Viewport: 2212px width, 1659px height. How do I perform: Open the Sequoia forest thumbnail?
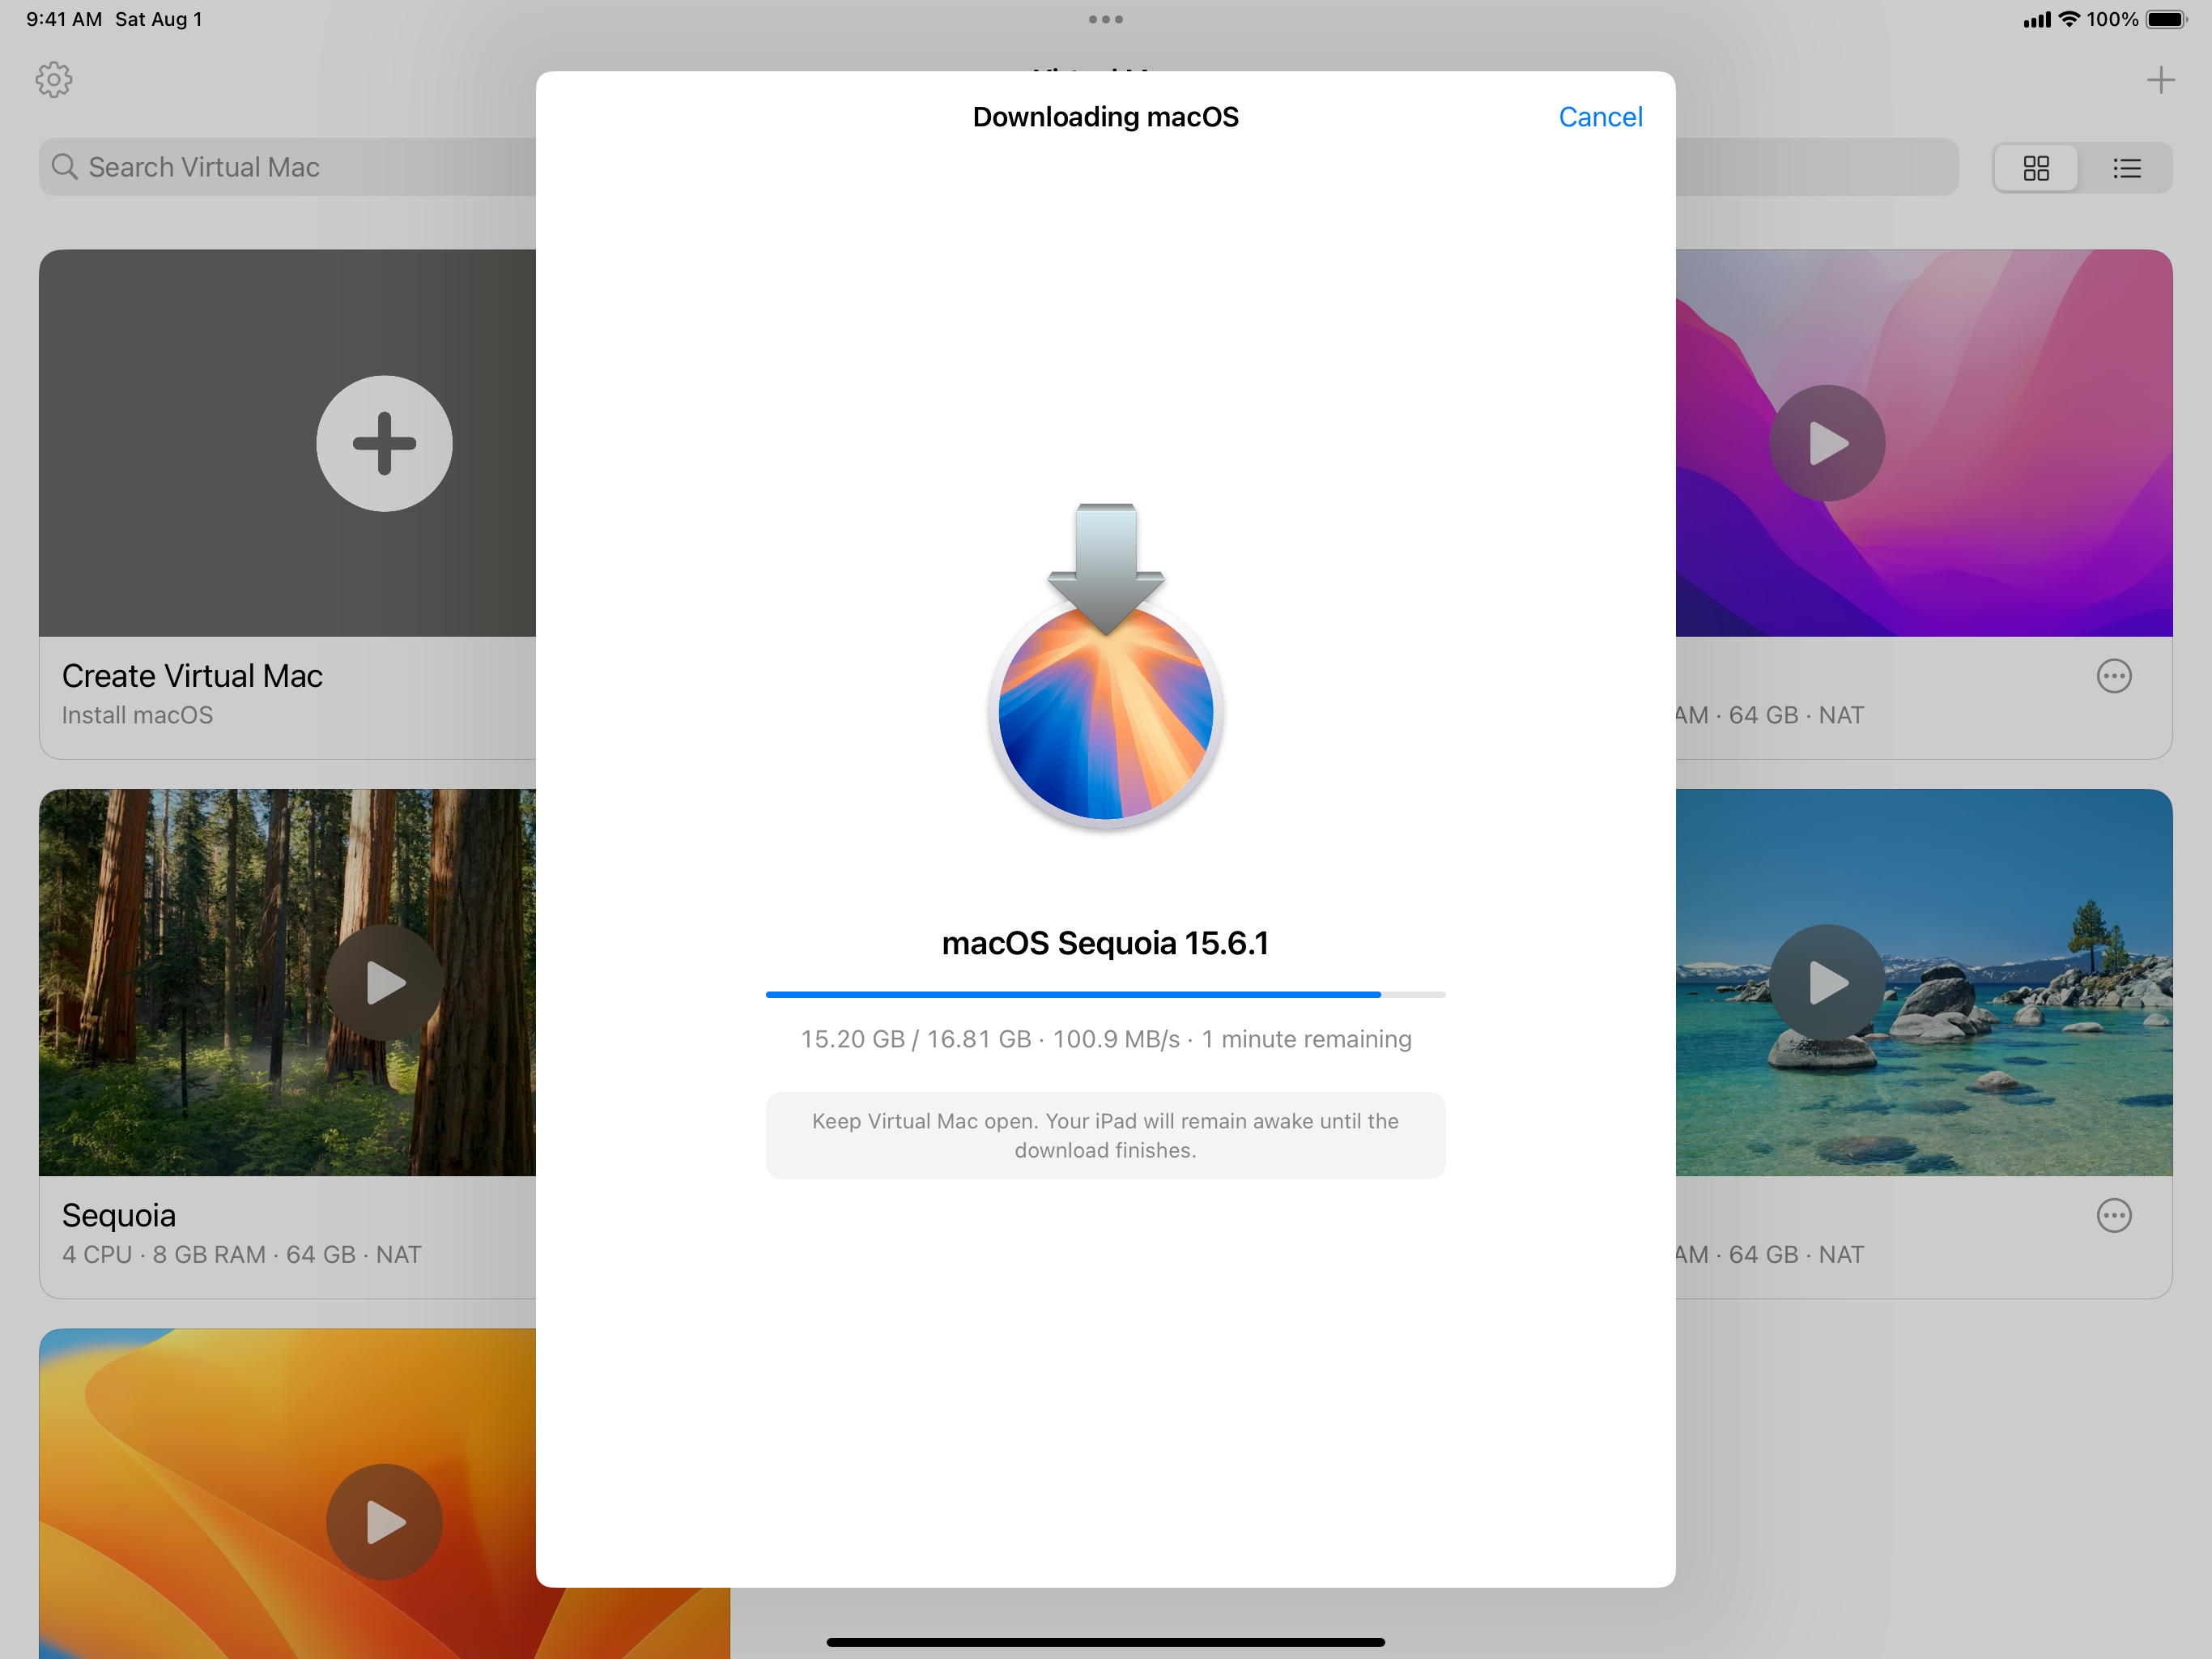pos(287,983)
